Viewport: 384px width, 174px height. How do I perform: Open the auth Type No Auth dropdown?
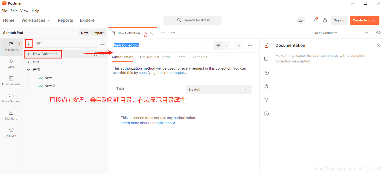click(219, 90)
